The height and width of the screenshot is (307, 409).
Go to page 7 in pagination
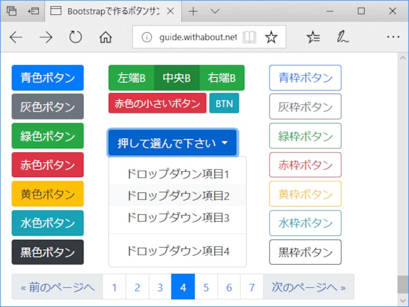(x=252, y=287)
